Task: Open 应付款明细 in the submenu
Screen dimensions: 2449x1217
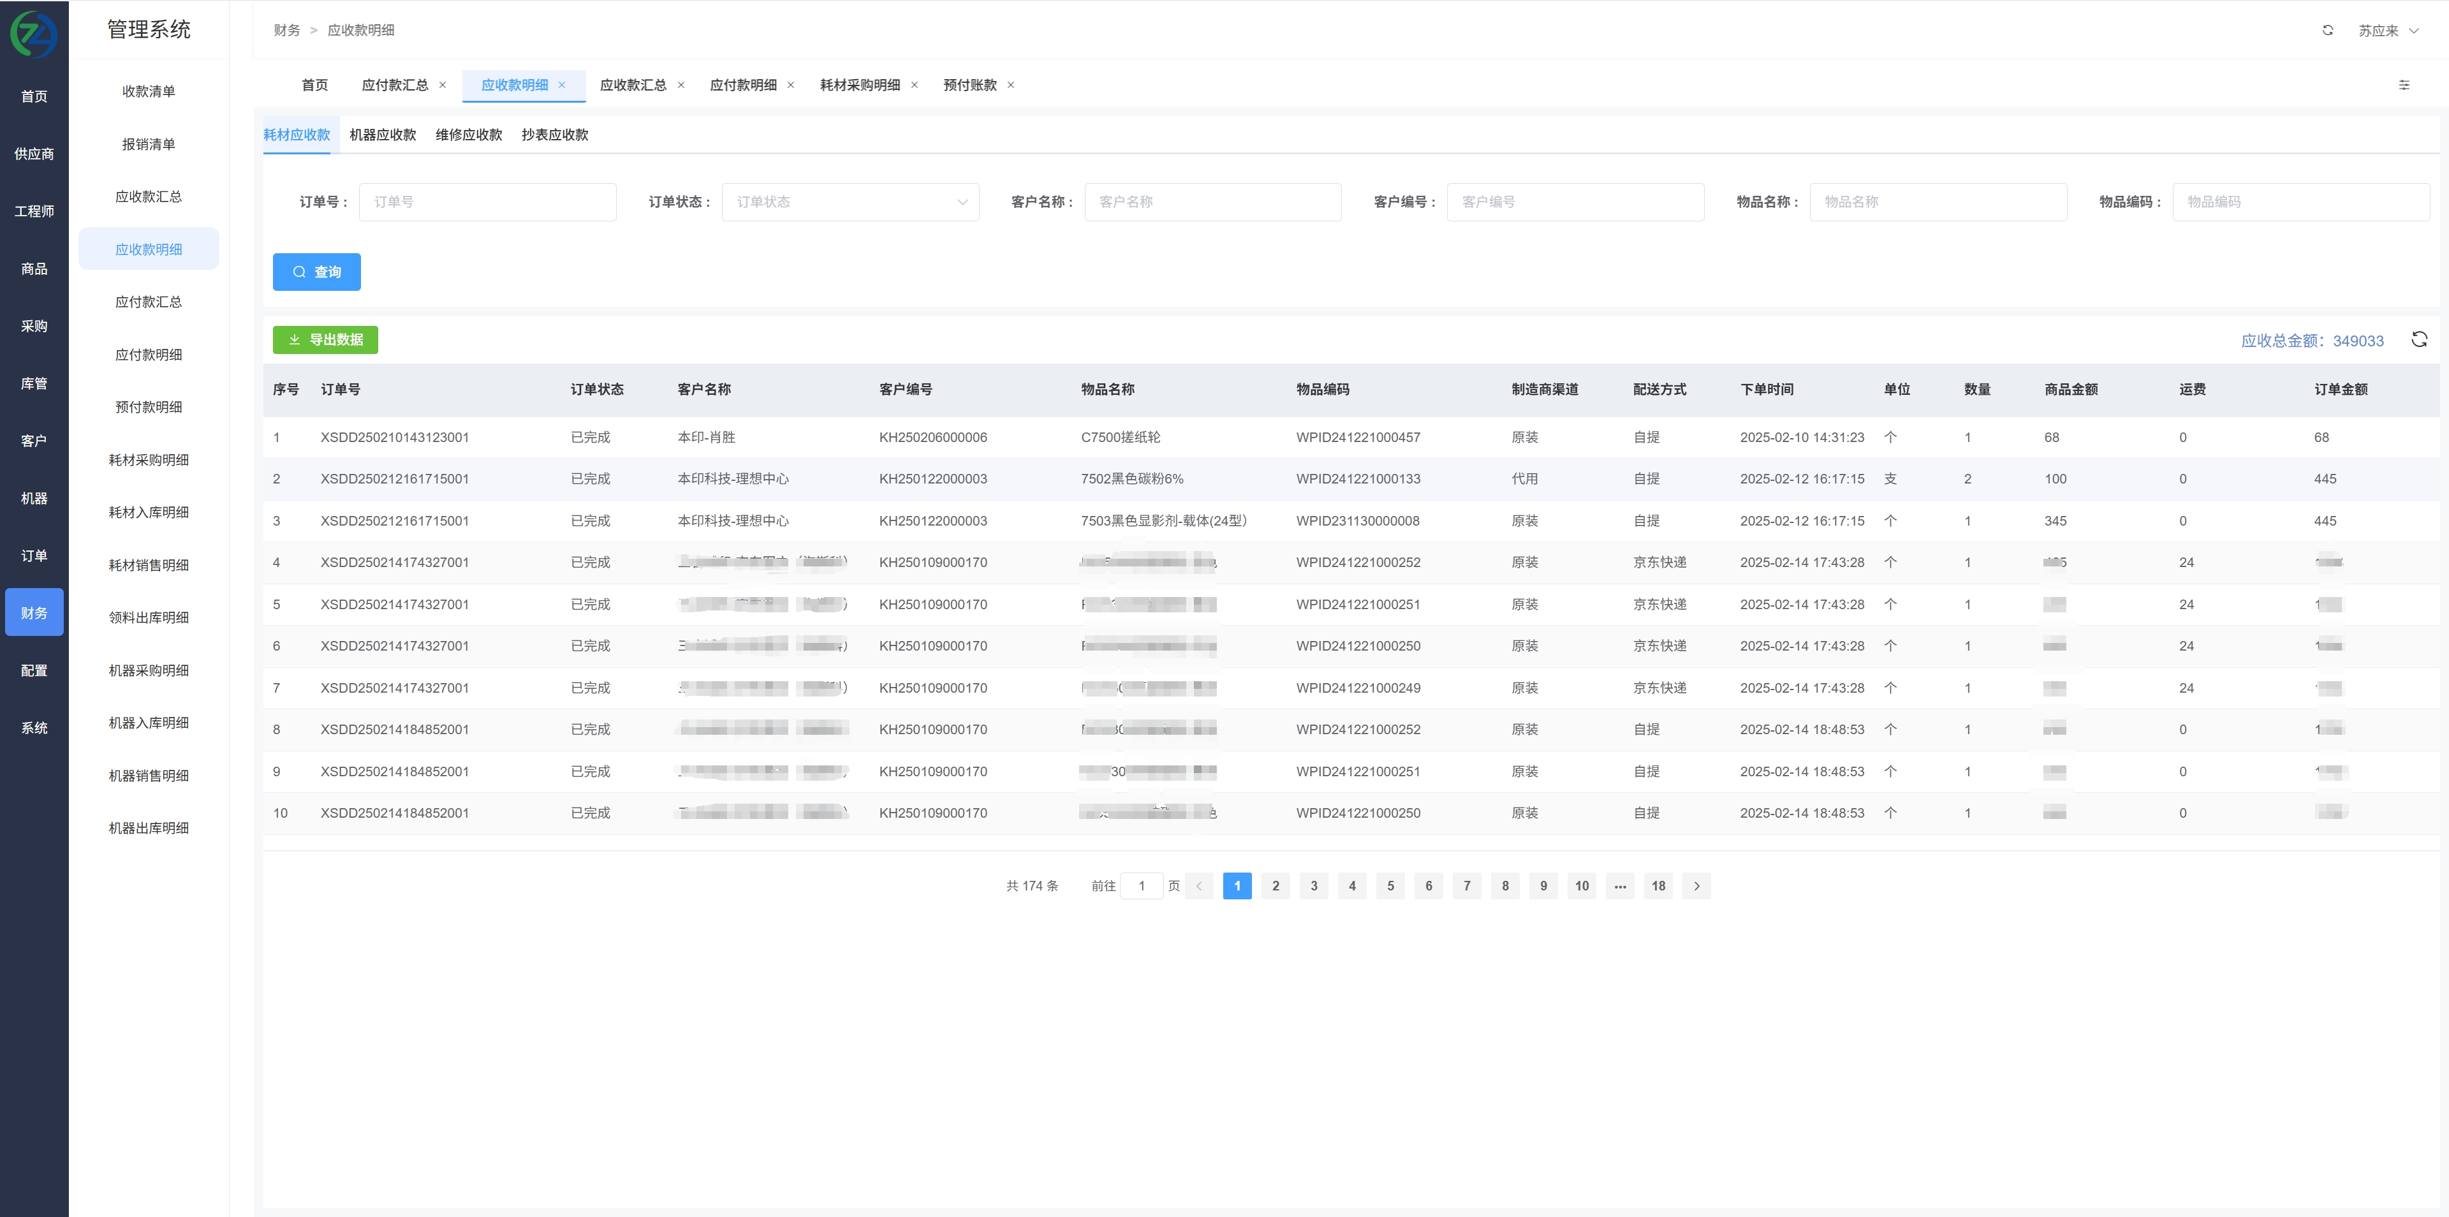Action: pos(149,355)
